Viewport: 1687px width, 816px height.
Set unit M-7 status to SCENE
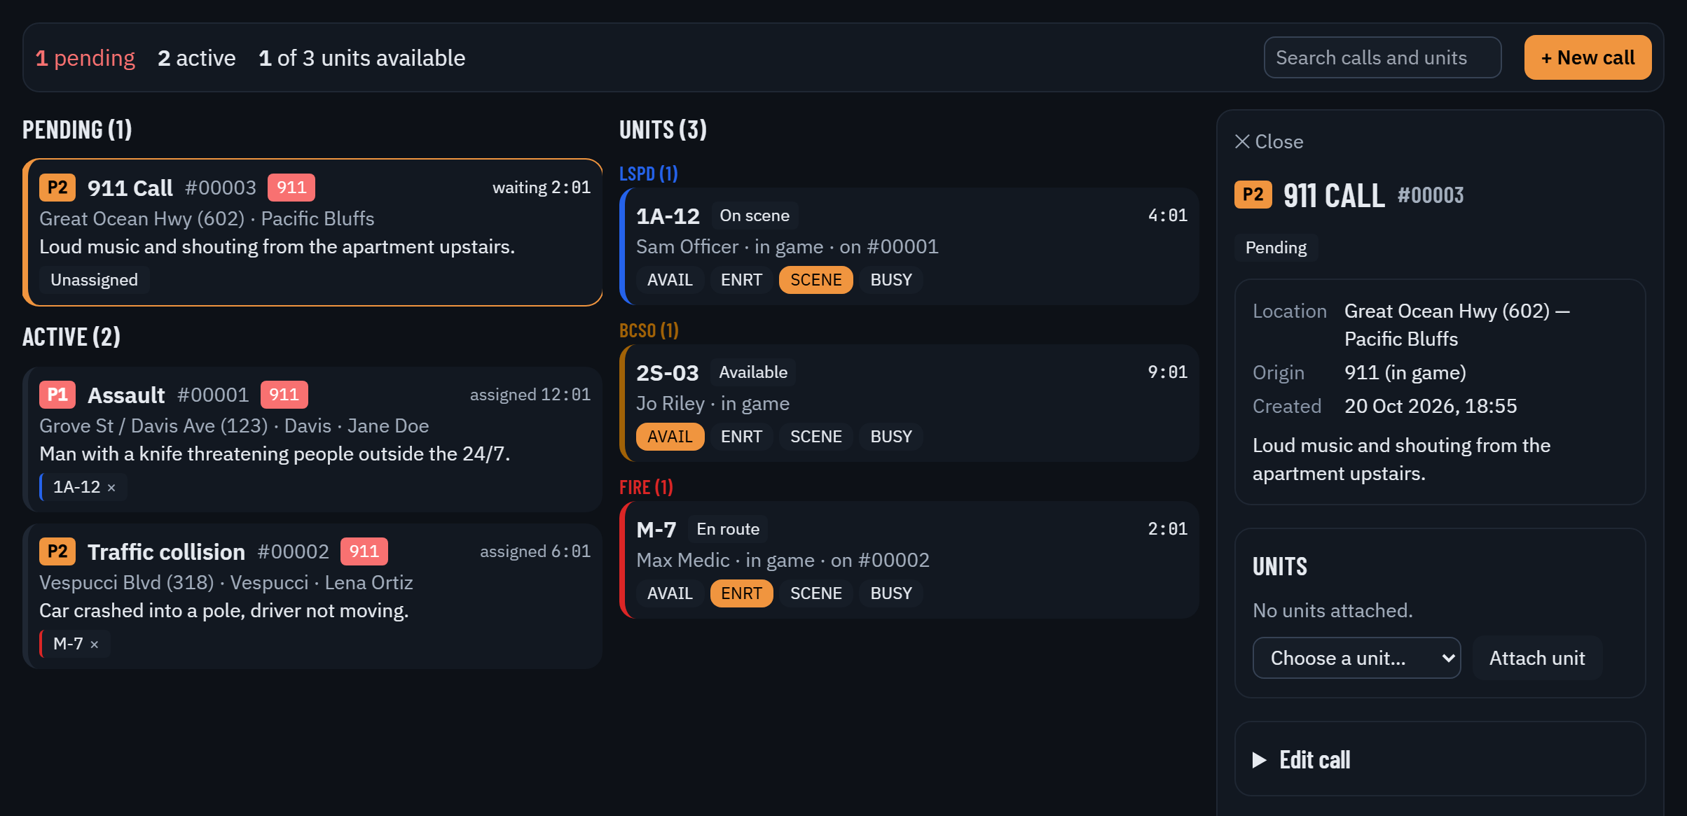[x=815, y=593]
